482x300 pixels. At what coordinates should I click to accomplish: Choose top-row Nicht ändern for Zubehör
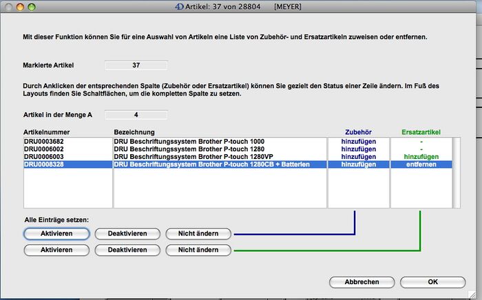coord(200,233)
